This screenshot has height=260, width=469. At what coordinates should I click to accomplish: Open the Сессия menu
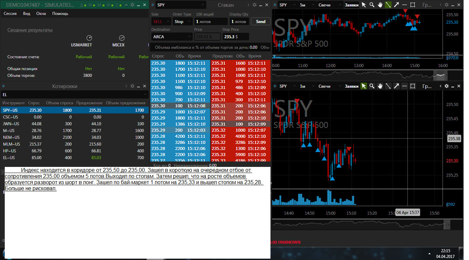coord(10,14)
